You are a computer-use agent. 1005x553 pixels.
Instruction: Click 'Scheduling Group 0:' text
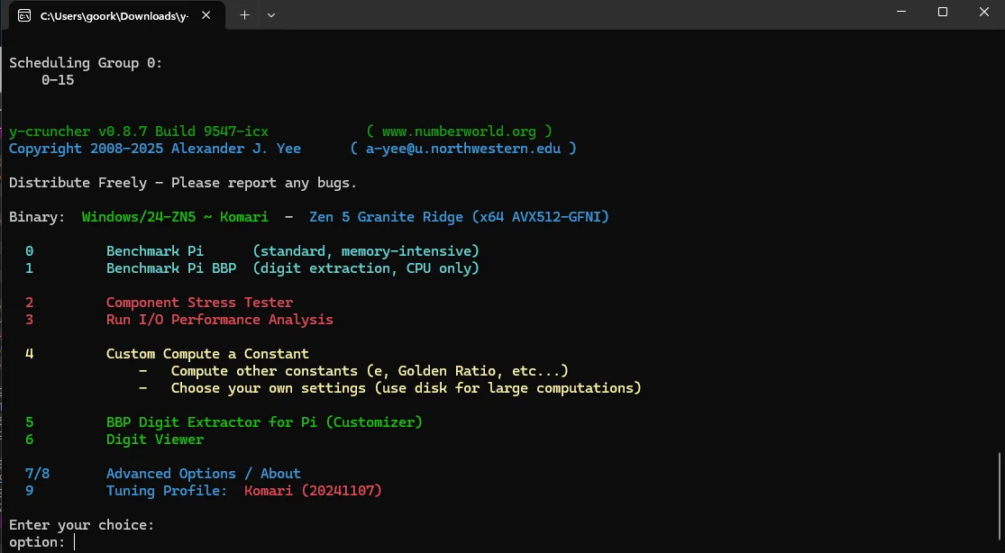coord(86,63)
